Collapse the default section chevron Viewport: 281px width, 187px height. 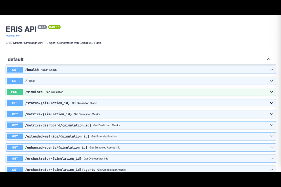pos(269,59)
